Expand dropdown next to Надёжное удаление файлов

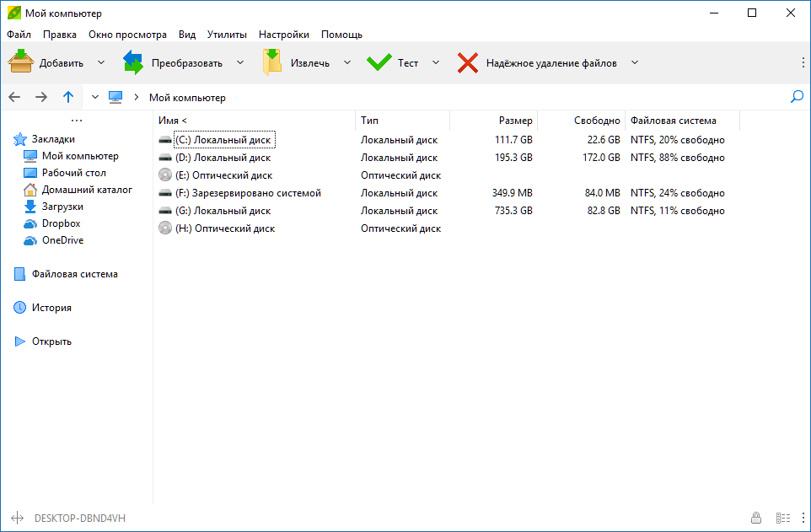coord(635,62)
